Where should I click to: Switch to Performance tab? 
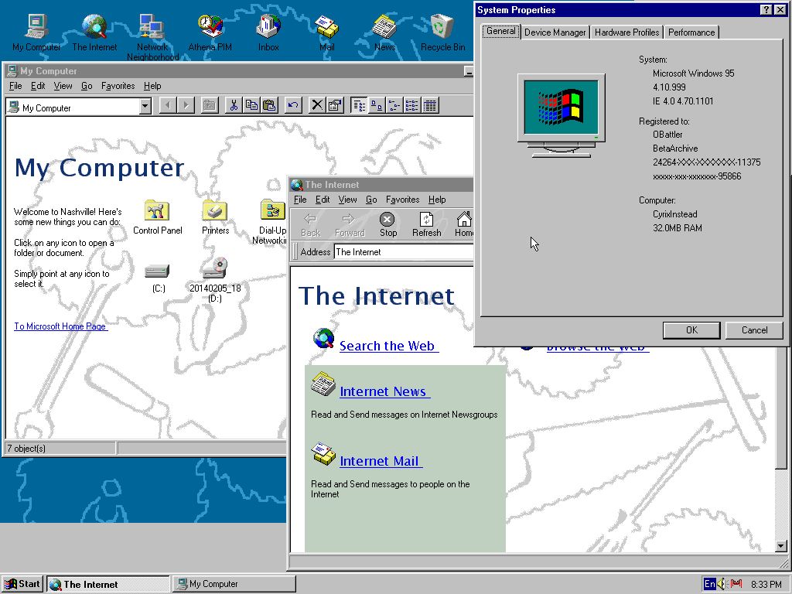691,32
